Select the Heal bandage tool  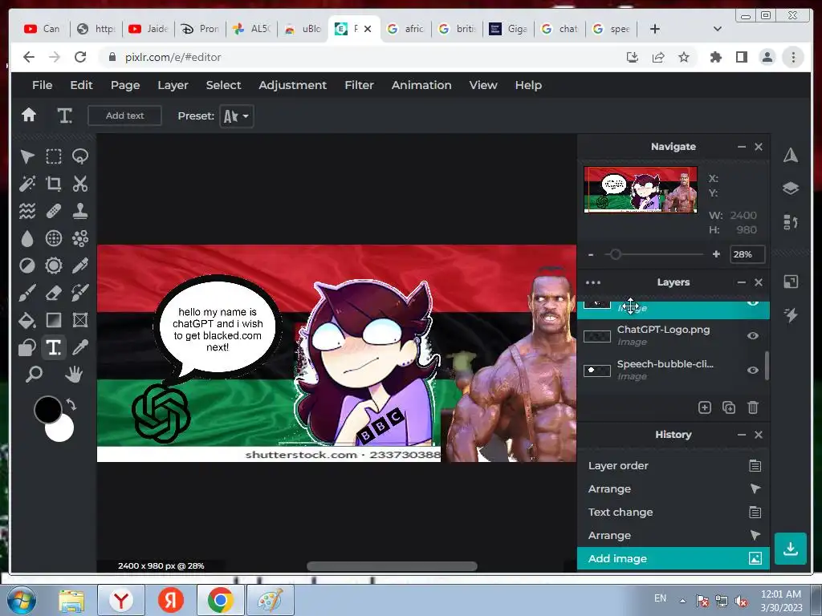click(x=54, y=211)
